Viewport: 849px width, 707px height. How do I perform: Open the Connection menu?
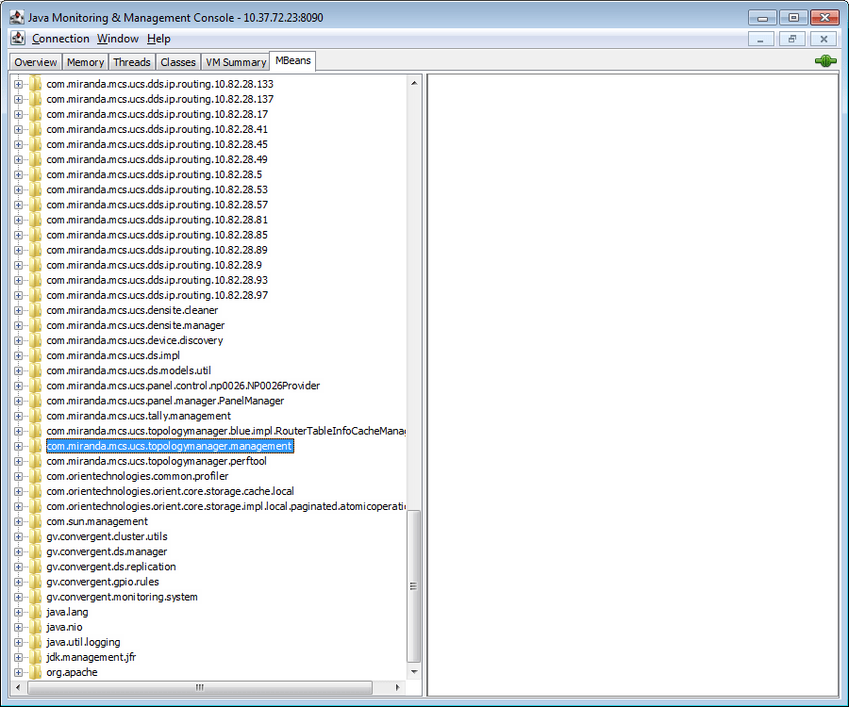pyautogui.click(x=60, y=39)
